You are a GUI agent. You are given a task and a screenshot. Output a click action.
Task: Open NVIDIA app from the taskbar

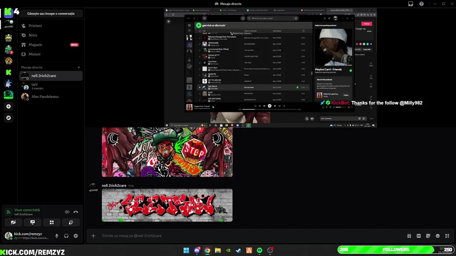pyautogui.click(x=228, y=250)
